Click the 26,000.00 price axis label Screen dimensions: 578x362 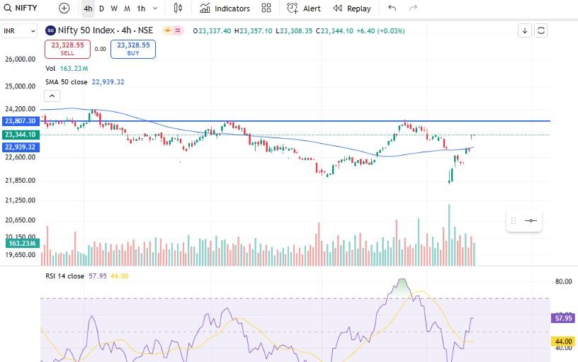[21, 59]
